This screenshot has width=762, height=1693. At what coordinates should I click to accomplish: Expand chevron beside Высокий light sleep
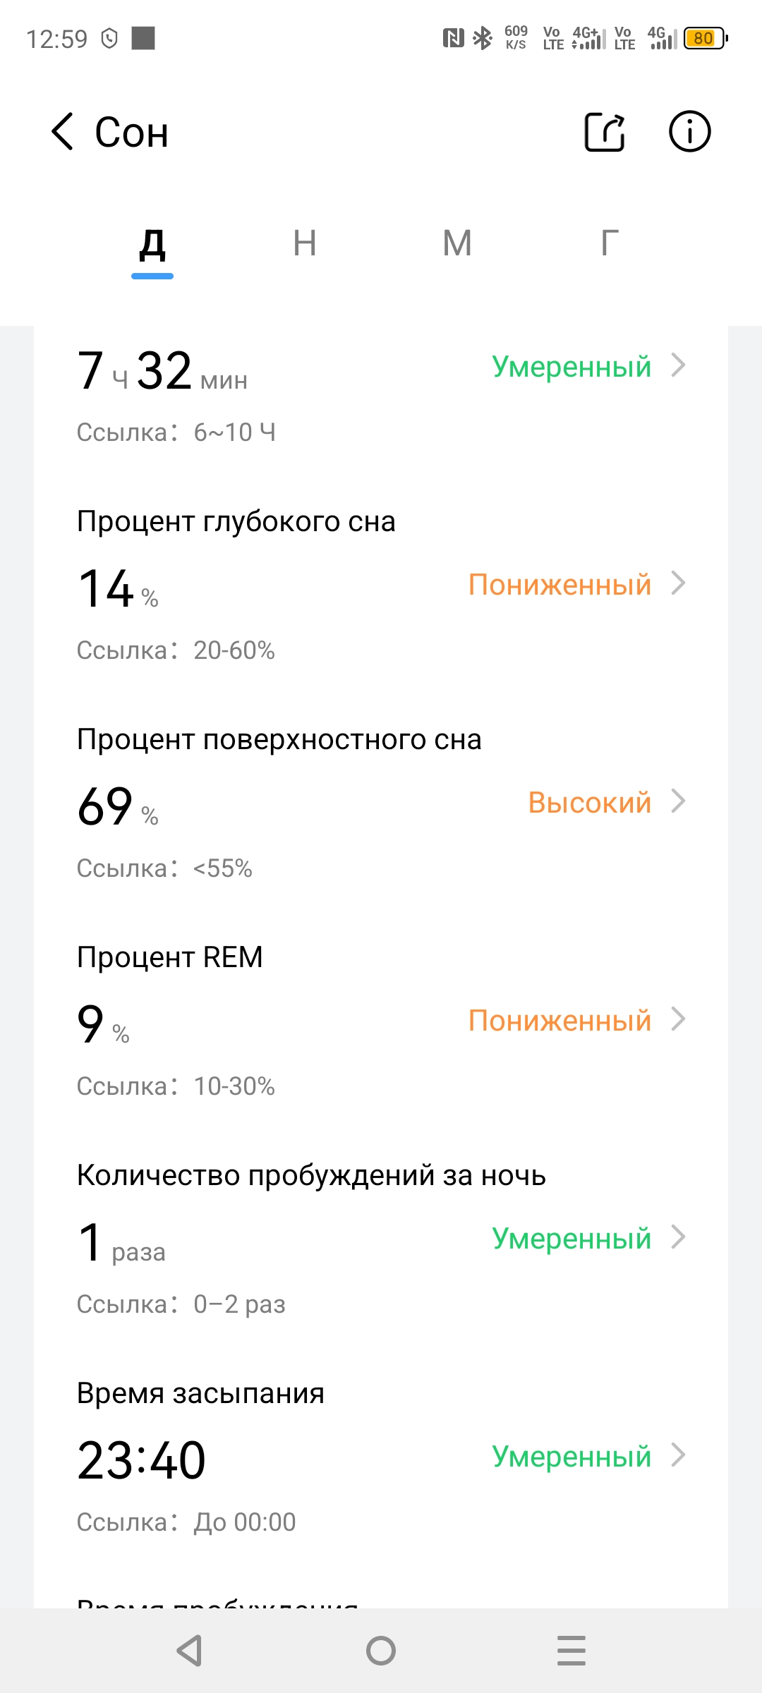678,801
